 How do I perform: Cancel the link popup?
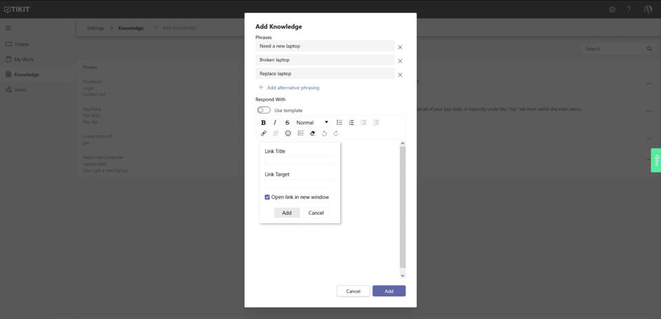316,213
